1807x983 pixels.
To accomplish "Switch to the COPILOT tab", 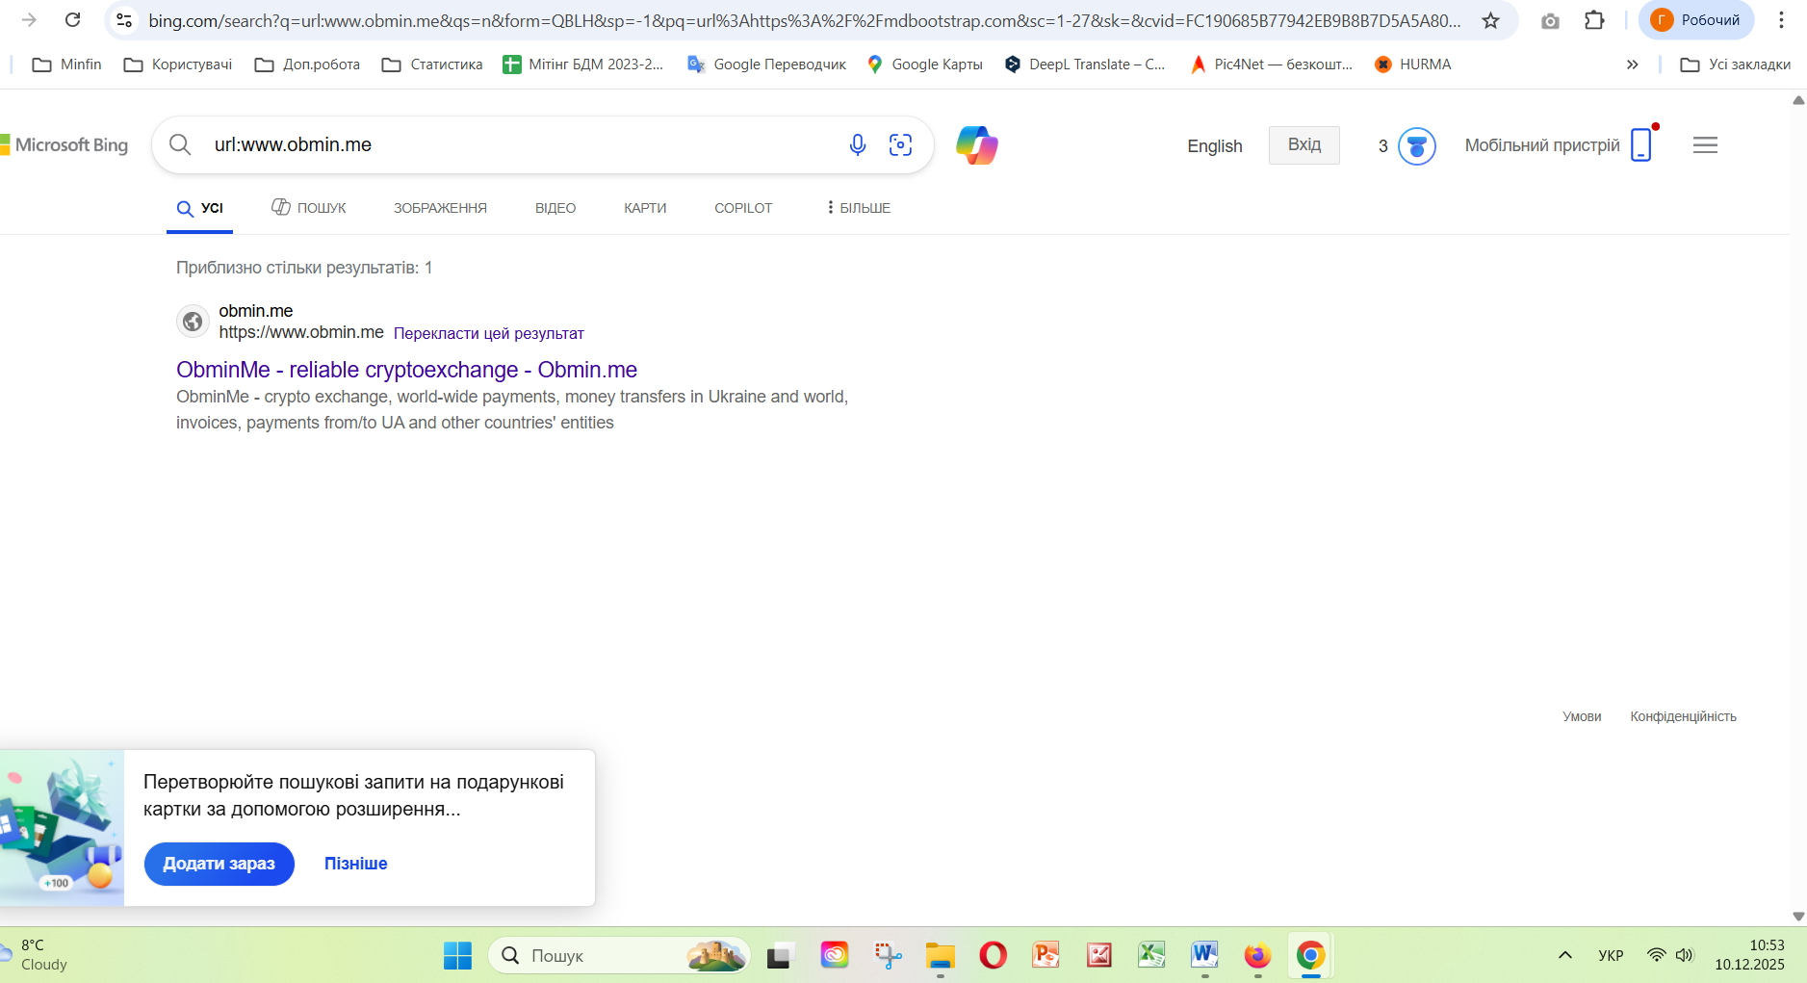I will point(743,208).
